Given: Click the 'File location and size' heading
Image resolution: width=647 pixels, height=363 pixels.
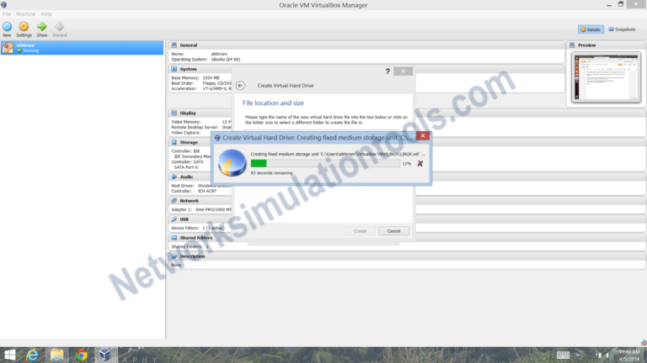Looking at the screenshot, I should point(273,103).
